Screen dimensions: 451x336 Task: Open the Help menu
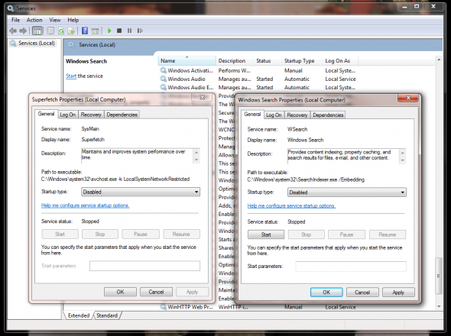[73, 20]
